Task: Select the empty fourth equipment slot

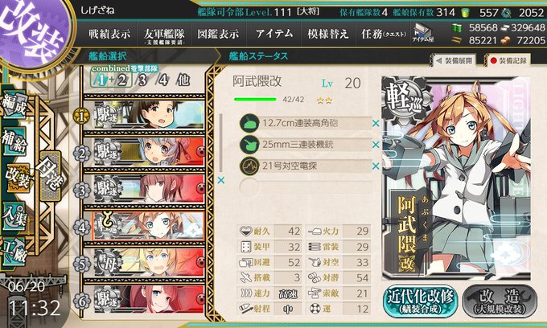Action: pos(306,187)
